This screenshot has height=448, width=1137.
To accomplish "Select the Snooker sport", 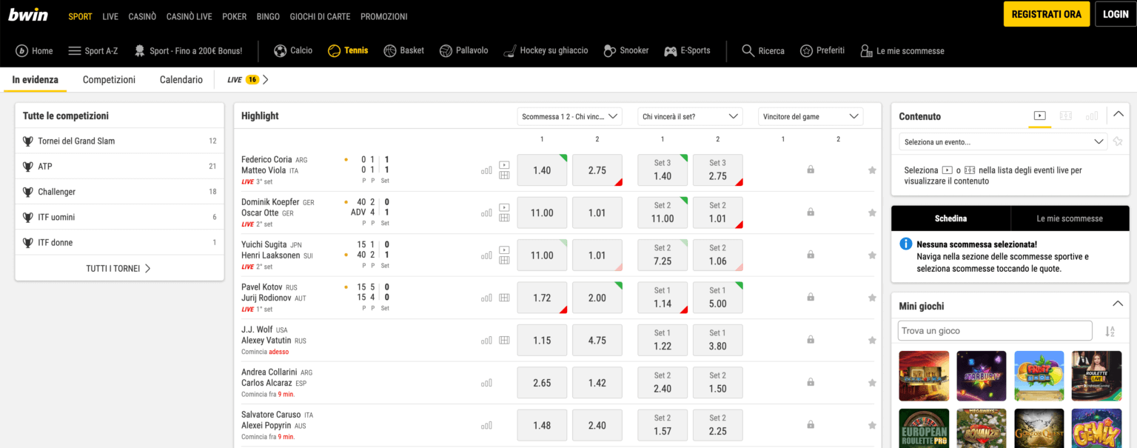I will point(626,51).
